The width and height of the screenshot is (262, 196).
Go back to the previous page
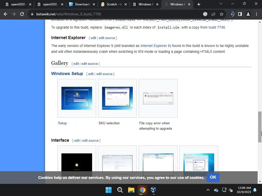coord(6,14)
